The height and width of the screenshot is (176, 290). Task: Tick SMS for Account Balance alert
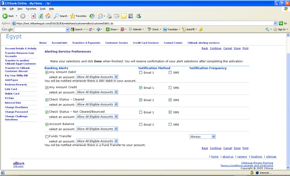point(170,125)
